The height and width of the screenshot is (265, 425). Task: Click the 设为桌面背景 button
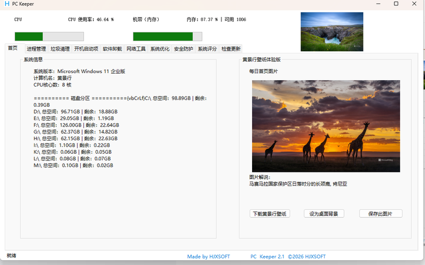tap(324, 214)
